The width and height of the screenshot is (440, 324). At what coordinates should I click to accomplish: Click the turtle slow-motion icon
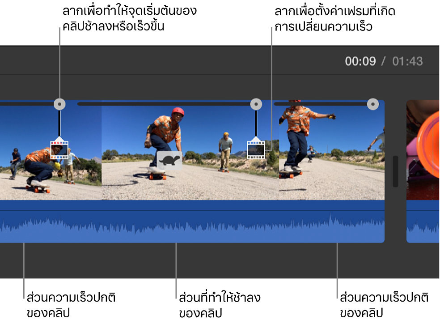coord(169,161)
